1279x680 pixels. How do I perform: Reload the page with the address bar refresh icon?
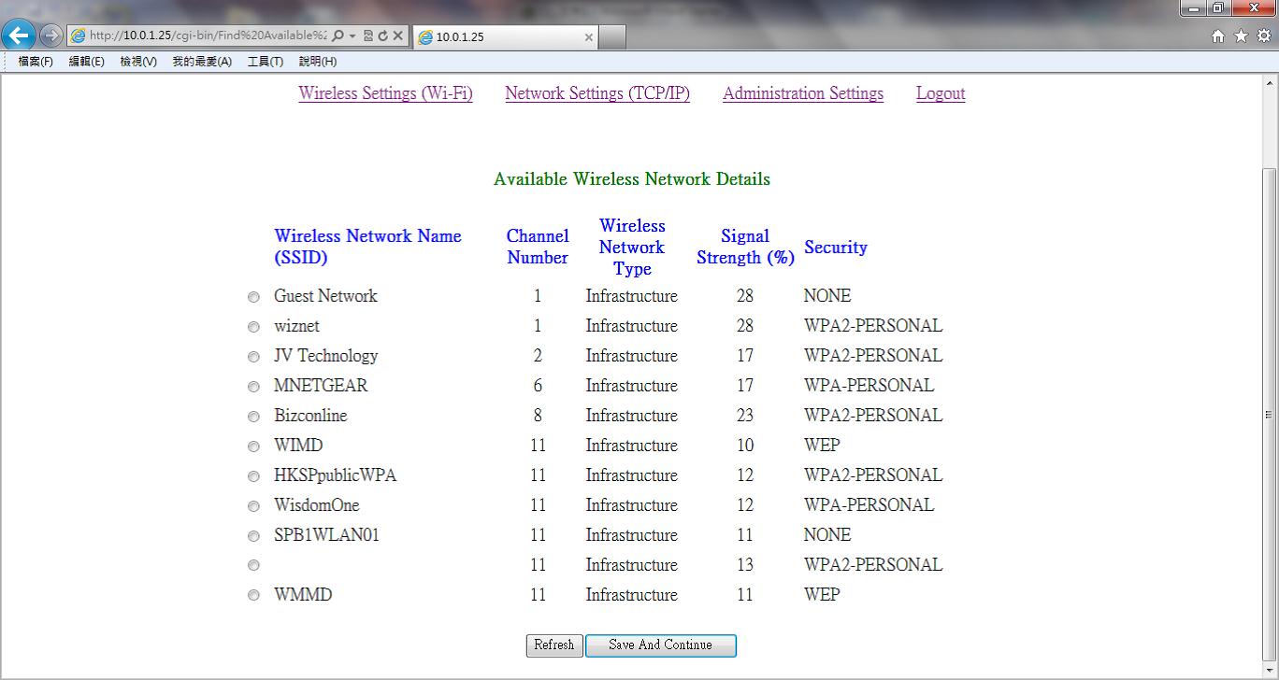tap(382, 35)
